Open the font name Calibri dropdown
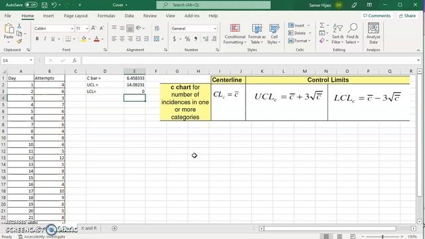 coord(72,29)
